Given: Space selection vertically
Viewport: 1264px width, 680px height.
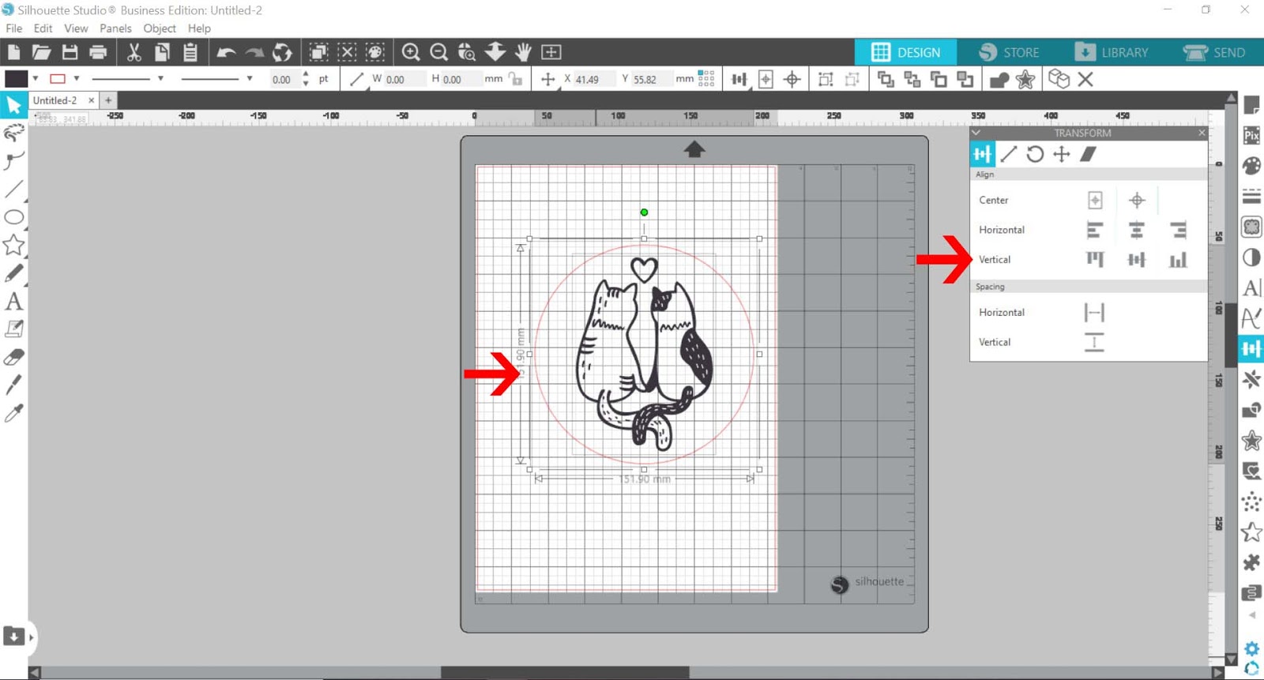Looking at the screenshot, I should (x=1094, y=342).
